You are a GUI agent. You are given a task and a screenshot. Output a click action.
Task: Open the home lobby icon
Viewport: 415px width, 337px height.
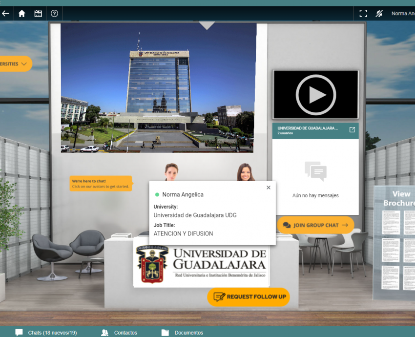tap(21, 13)
